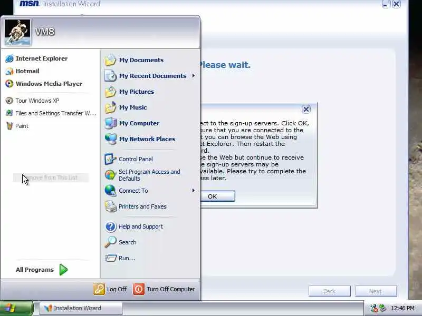Click the Windows Start button

(17, 308)
